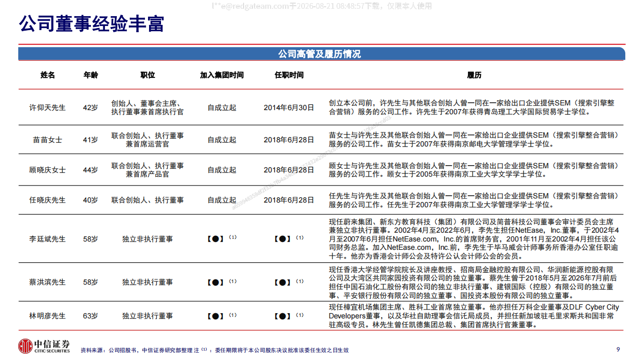
Task: Click 苗苗女士's position 兼首席运营官
Action: tap(147, 144)
